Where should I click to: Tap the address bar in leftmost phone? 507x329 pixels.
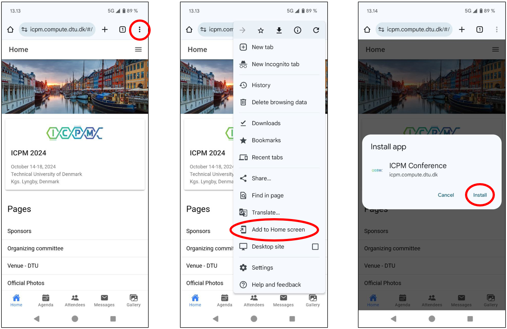coord(58,30)
